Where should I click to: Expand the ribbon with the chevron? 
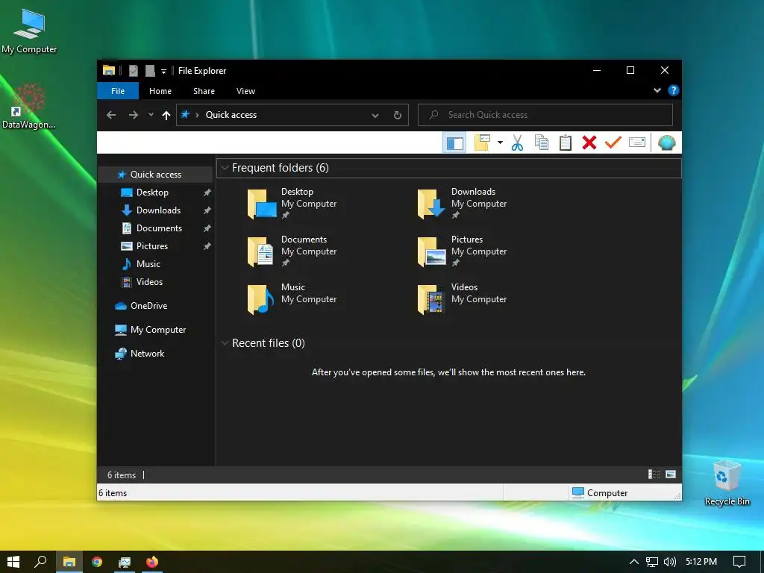pyautogui.click(x=657, y=90)
